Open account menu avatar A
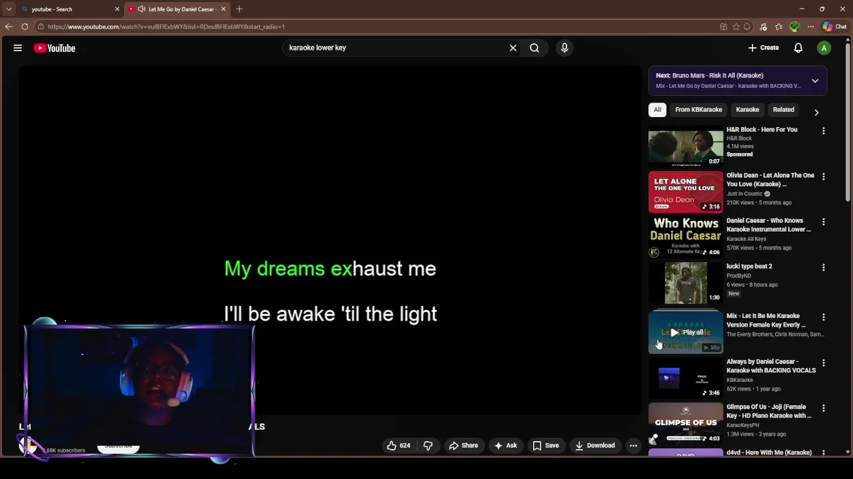The width and height of the screenshot is (853, 479). 824,48
